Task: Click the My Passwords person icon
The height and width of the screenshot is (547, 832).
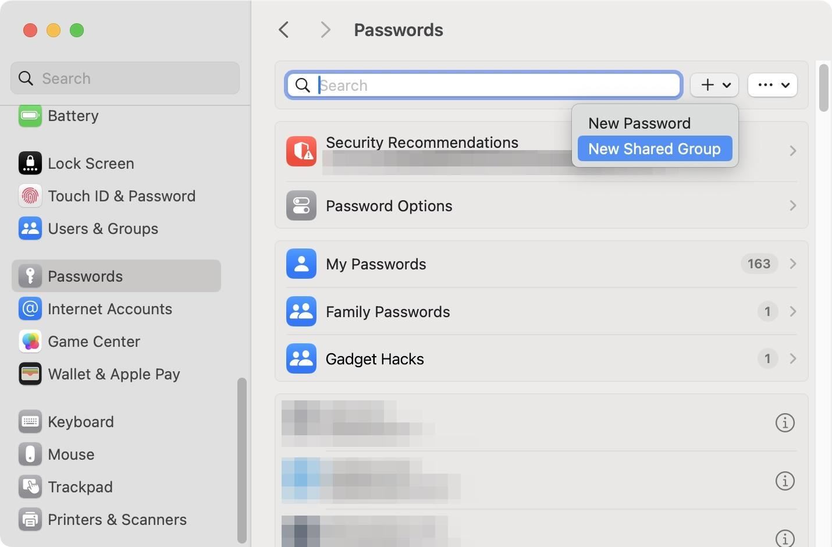Action: pos(301,264)
